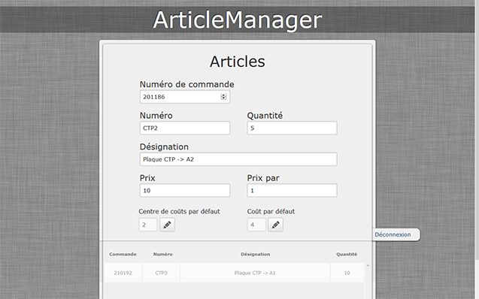The height and width of the screenshot is (299, 479).
Task: Select quantity cell 10 in table
Action: coord(347,273)
